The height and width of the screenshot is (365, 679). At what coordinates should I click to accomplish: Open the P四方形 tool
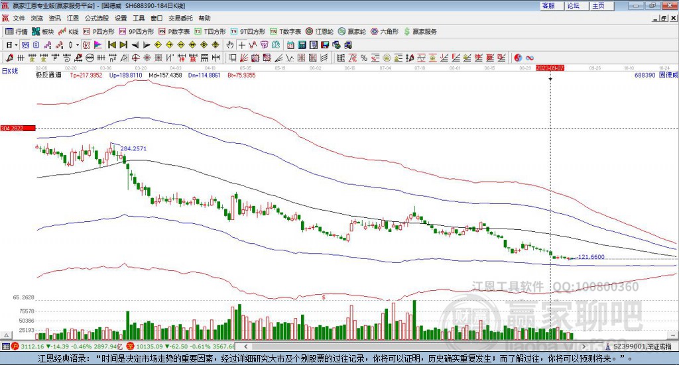click(99, 32)
